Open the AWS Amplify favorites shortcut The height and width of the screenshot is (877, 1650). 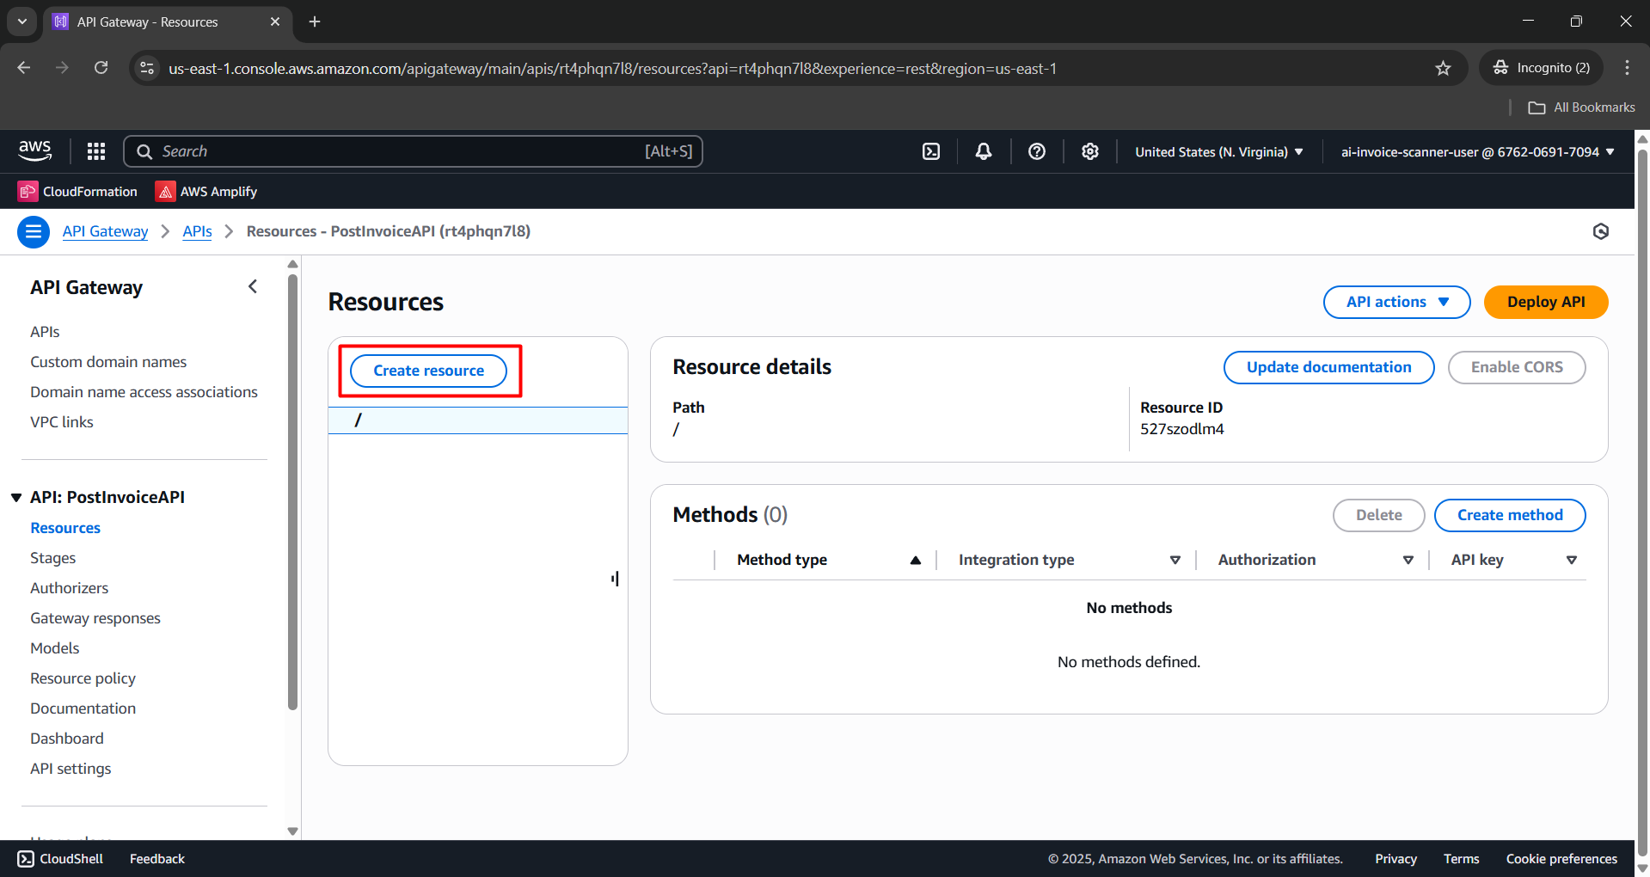click(205, 191)
